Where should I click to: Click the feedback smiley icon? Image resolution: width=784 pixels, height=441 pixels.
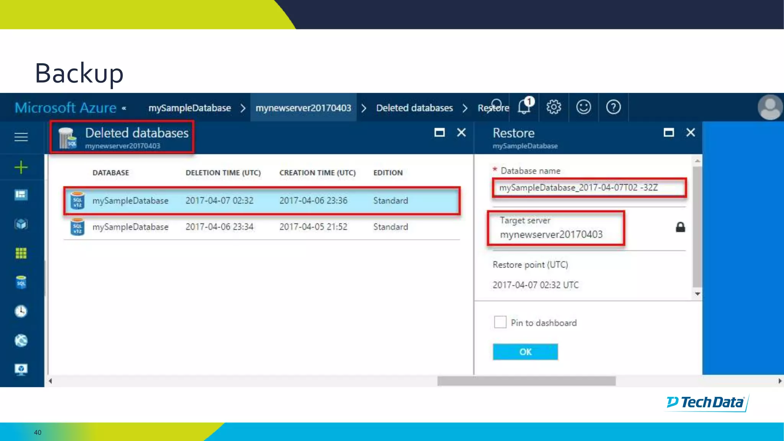[583, 107]
